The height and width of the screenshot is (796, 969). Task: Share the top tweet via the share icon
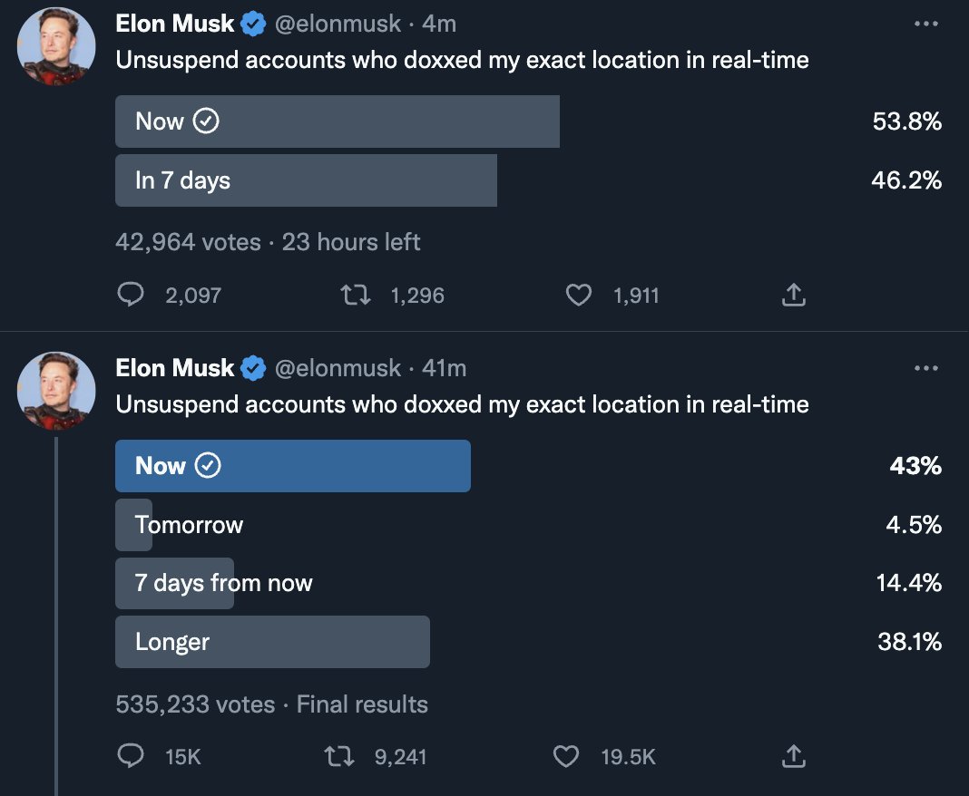[x=794, y=295]
